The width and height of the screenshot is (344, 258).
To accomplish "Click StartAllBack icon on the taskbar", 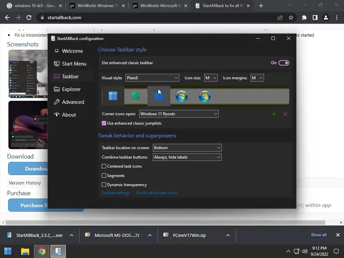I will coord(58,251).
